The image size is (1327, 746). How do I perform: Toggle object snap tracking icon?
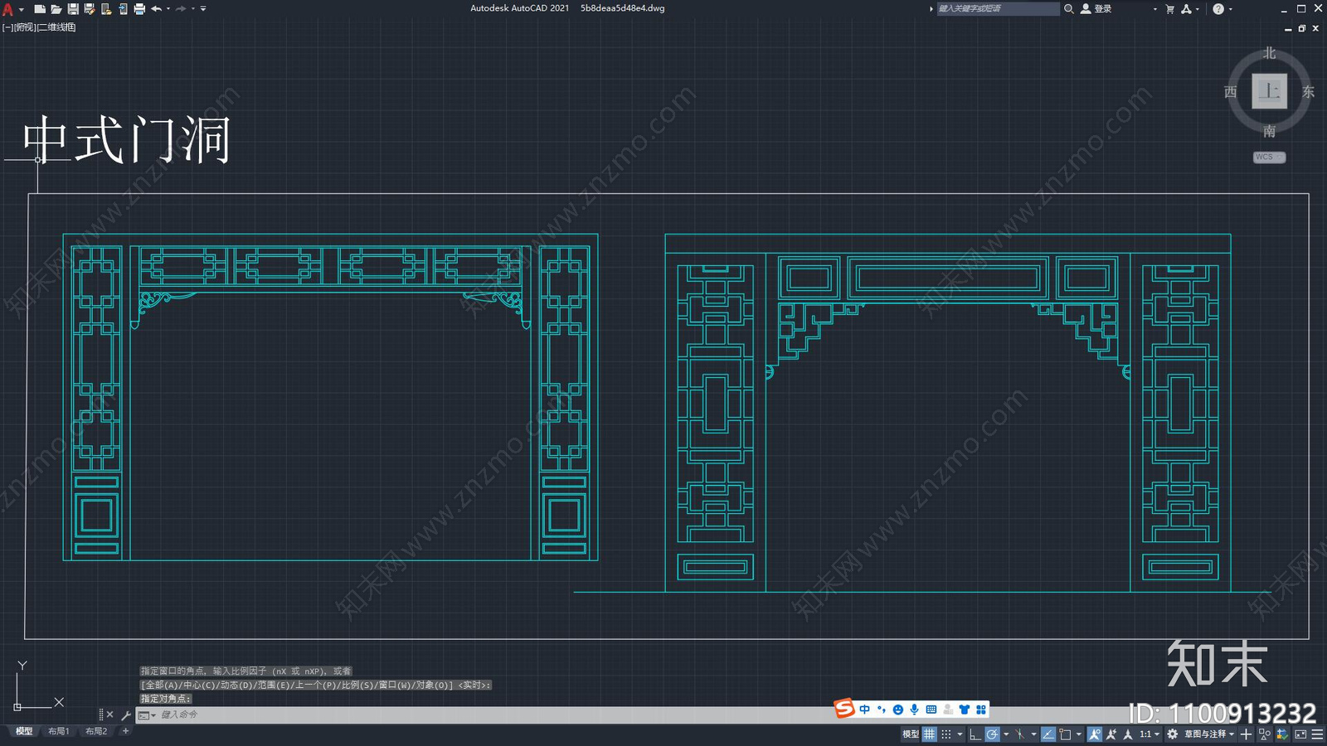pos(1048,734)
